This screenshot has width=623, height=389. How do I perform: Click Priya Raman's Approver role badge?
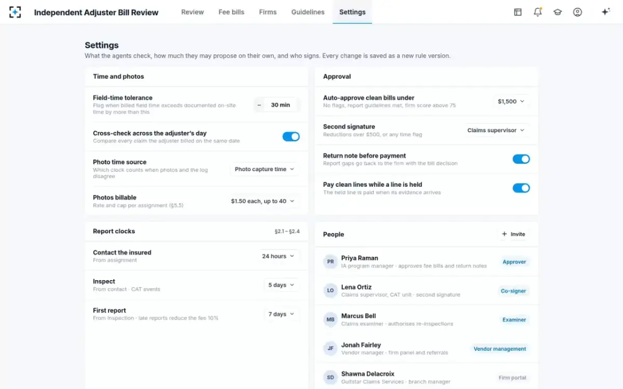click(x=514, y=262)
